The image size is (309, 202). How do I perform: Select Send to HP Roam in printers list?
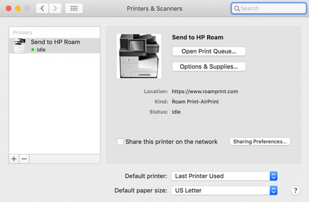55,42
